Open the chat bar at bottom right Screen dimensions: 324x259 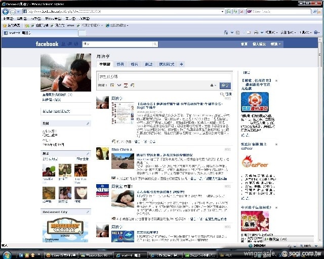coord(289,239)
